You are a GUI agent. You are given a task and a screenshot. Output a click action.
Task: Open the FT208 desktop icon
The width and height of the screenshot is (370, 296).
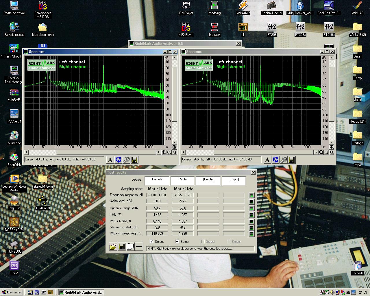pyautogui.click(x=272, y=29)
